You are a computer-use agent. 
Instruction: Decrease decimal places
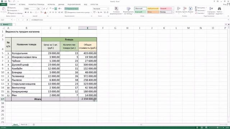click(x=107, y=13)
